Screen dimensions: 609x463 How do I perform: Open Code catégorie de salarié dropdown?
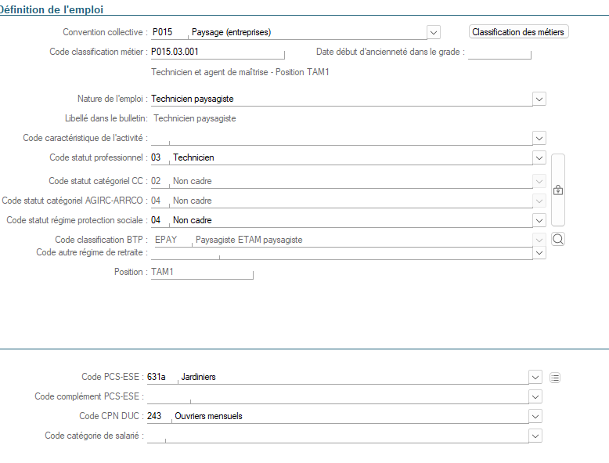pyautogui.click(x=535, y=436)
